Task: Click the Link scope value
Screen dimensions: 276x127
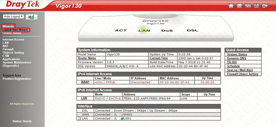Action: click(x=184, y=98)
